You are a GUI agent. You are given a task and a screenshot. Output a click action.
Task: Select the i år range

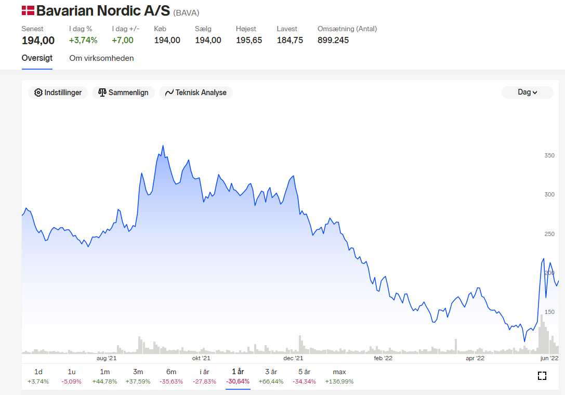pyautogui.click(x=204, y=376)
